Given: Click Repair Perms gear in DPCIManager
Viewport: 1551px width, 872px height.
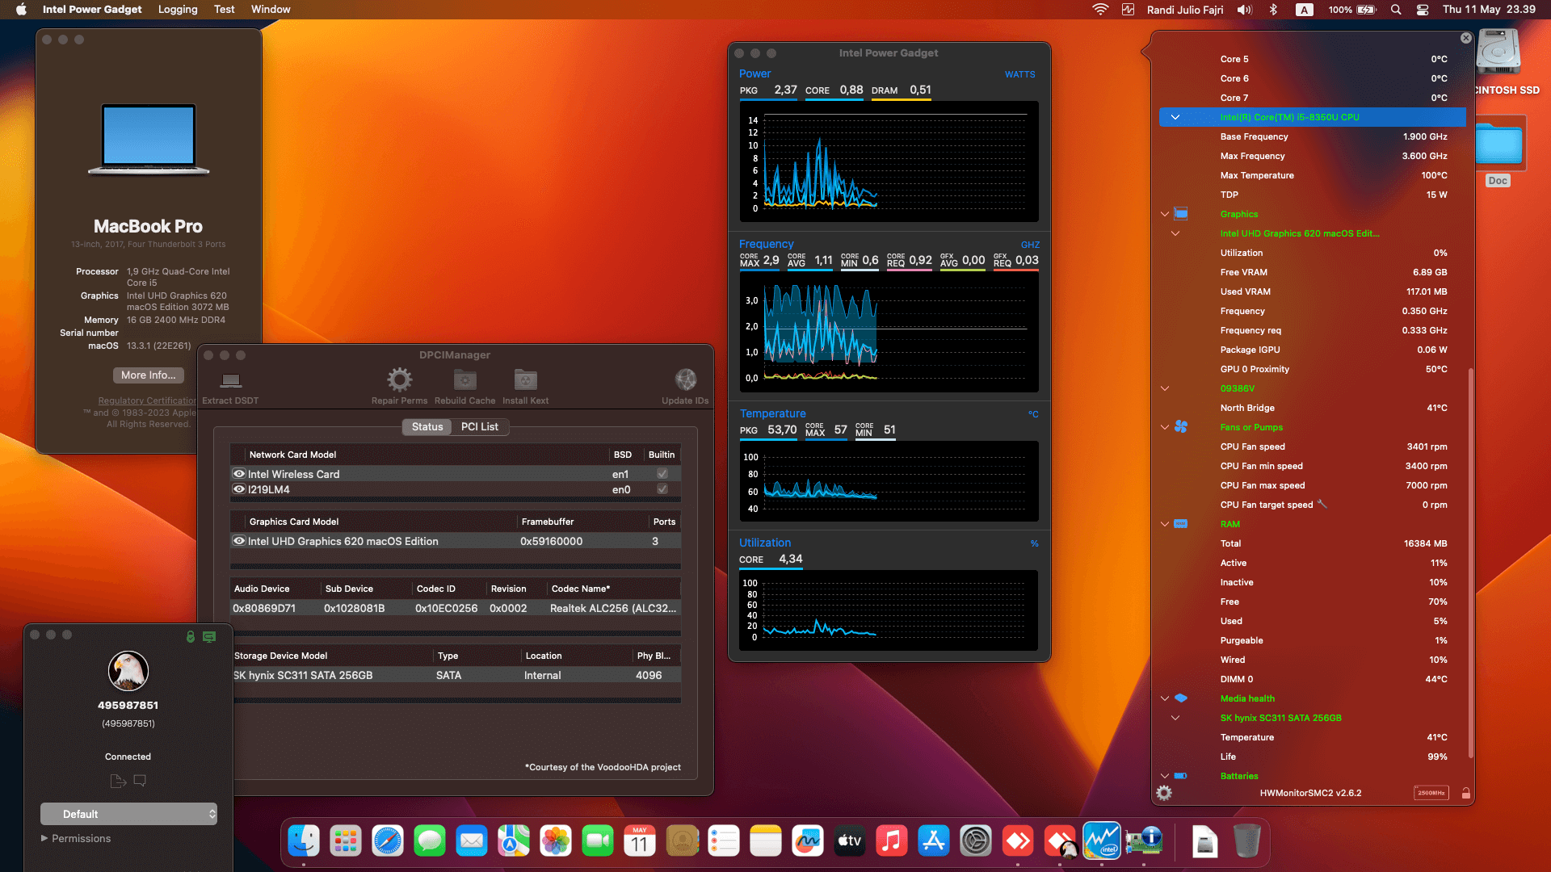Looking at the screenshot, I should (399, 379).
